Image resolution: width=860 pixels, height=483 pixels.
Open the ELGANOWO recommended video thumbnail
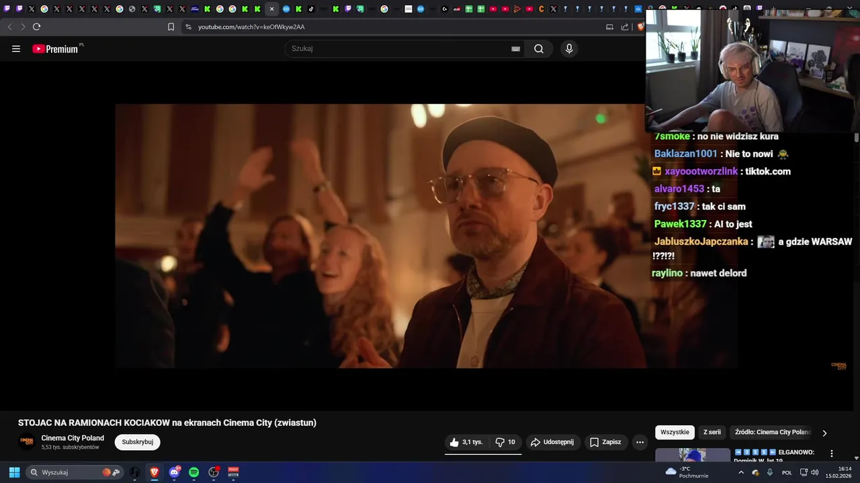point(693,455)
